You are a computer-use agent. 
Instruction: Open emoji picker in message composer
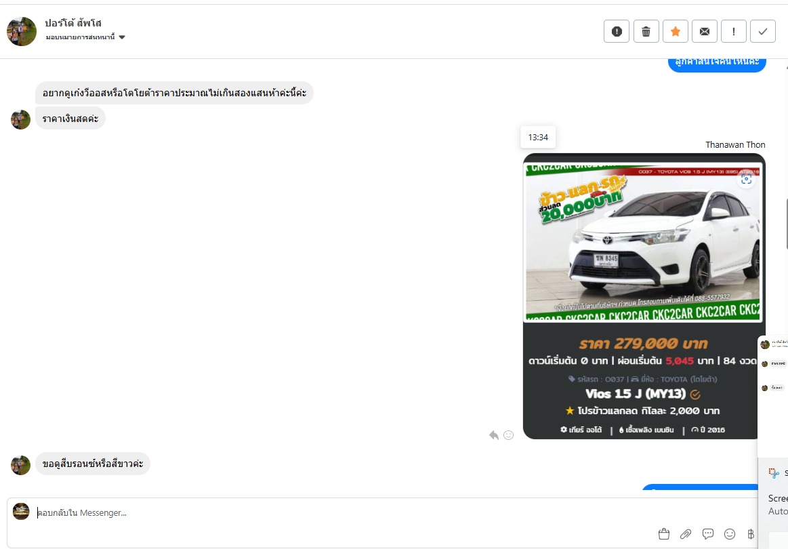point(730,534)
